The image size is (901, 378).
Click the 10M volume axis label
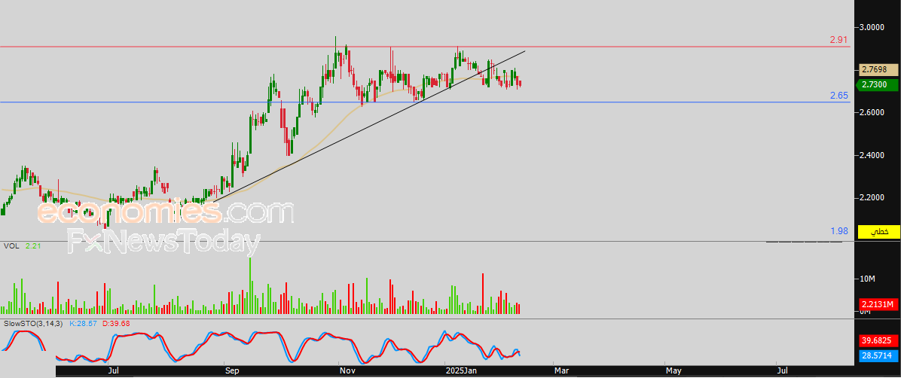click(x=867, y=279)
